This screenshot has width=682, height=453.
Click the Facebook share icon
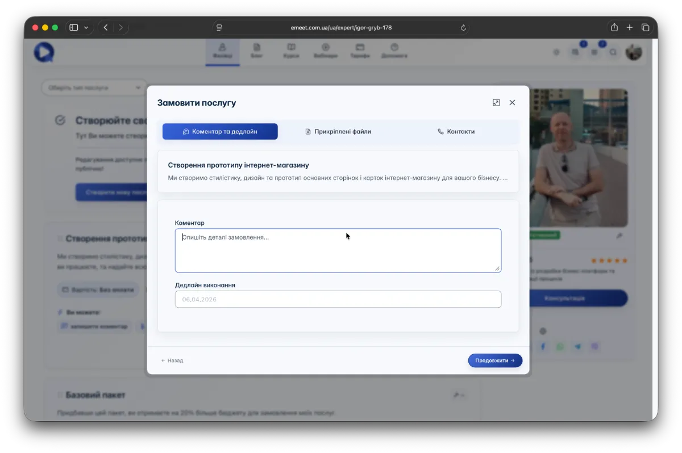[543, 346]
